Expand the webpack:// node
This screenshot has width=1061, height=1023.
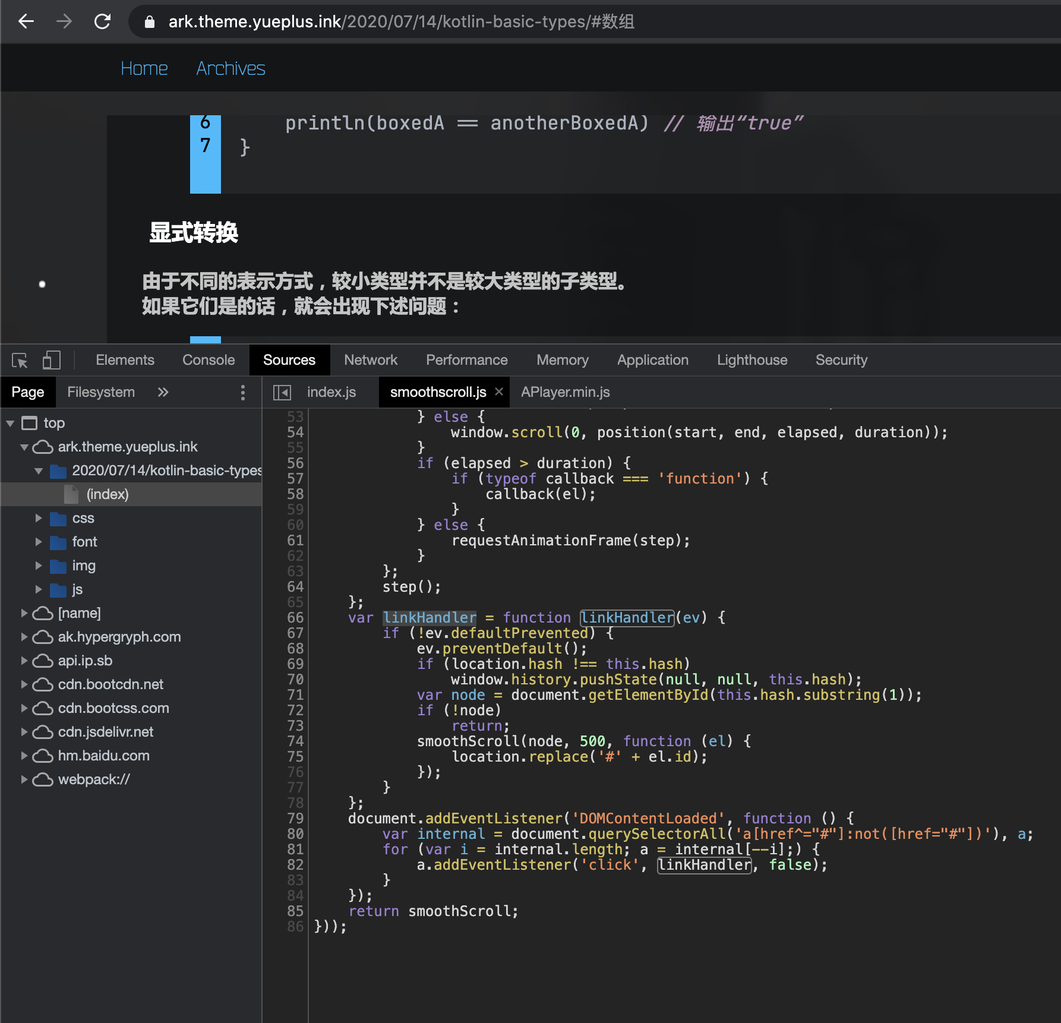(24, 779)
